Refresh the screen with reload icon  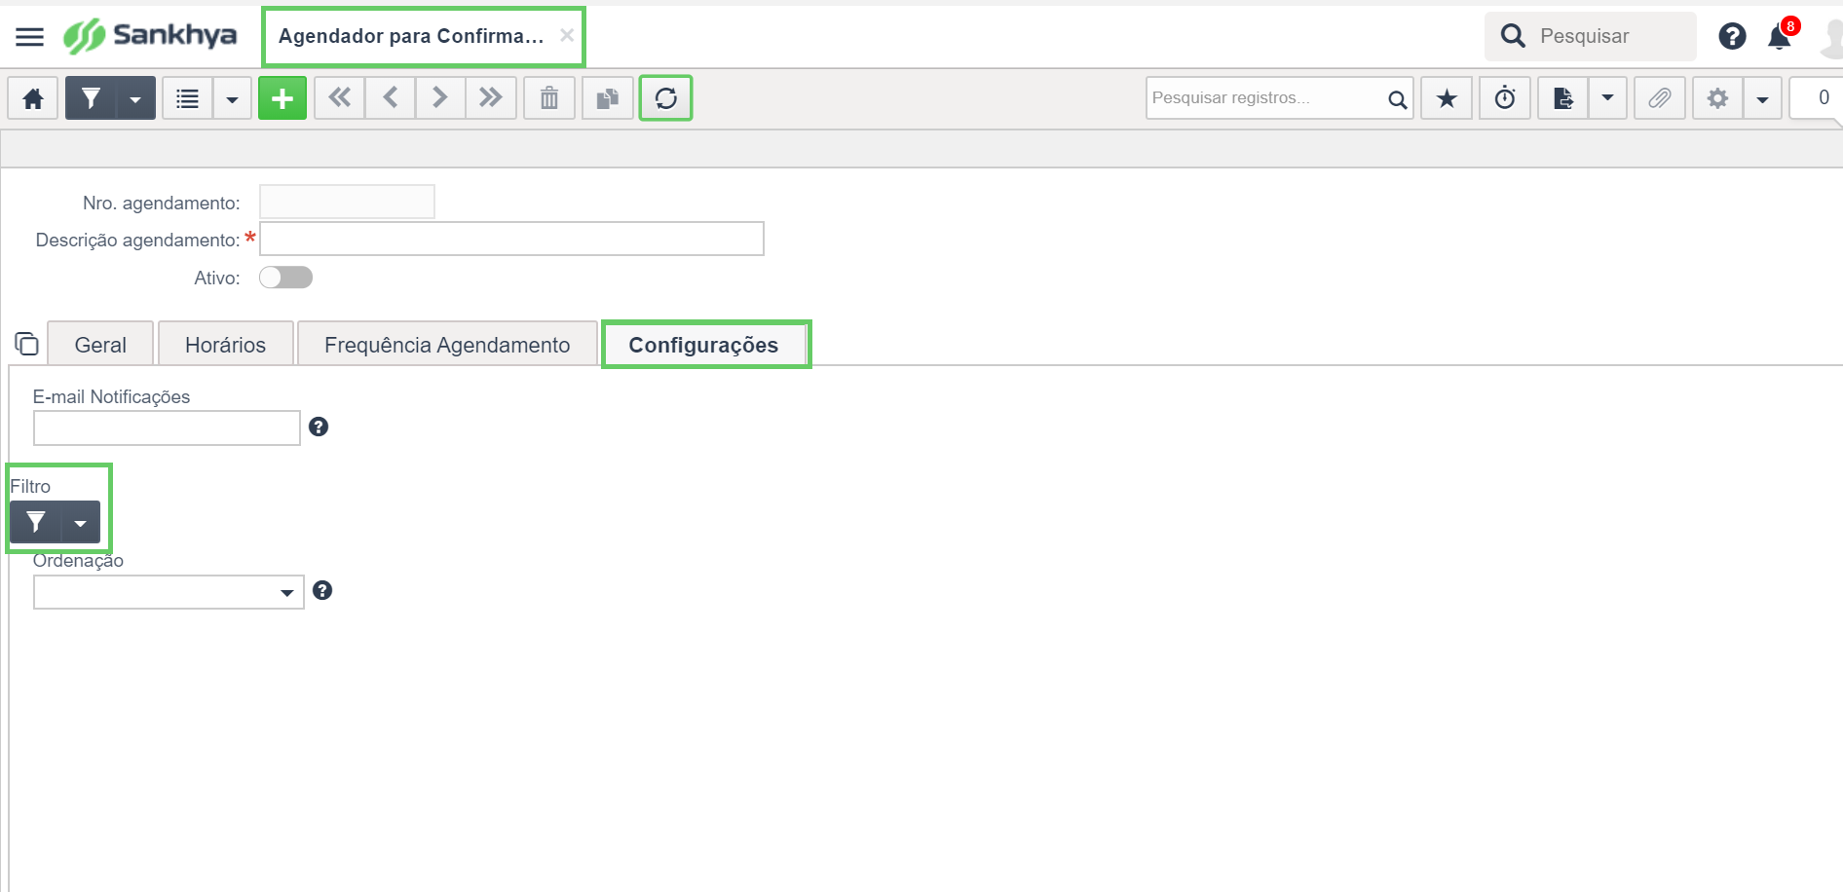[x=666, y=98]
